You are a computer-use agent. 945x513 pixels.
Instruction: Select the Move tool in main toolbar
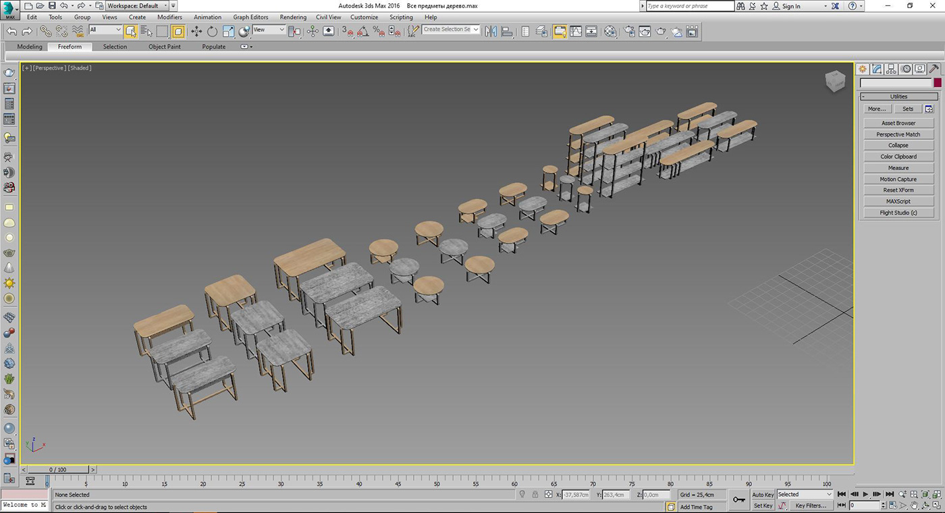coord(196,31)
